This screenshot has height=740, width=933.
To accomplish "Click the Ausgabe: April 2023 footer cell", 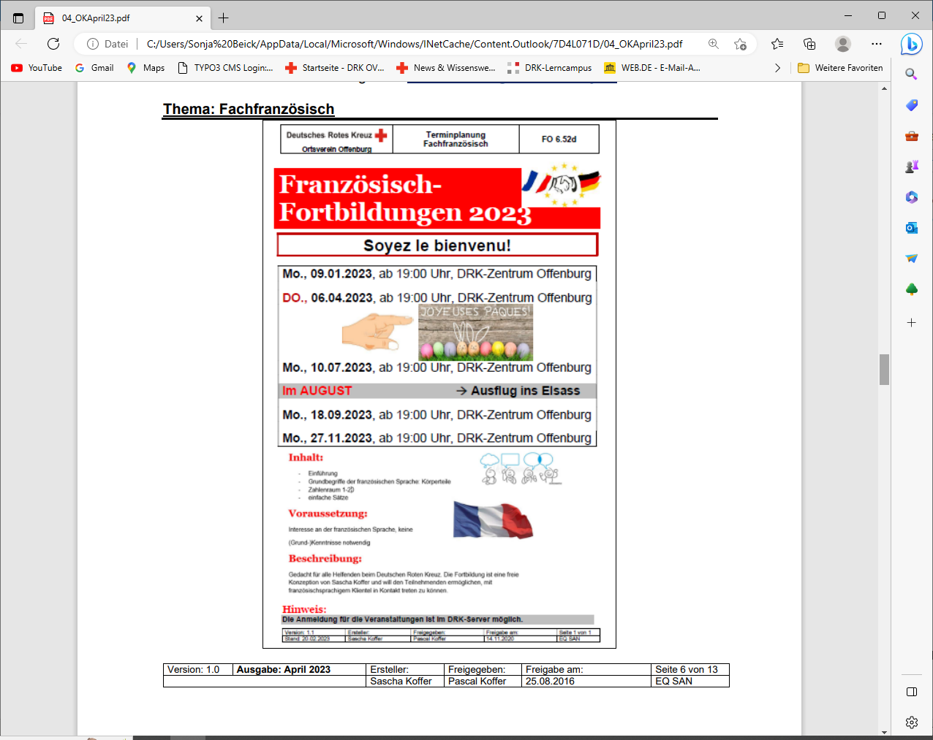I will (299, 670).
